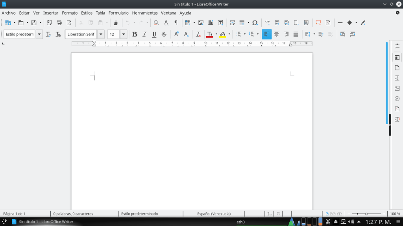Image resolution: width=403 pixels, height=226 pixels.
Task: Toggle formatting marks (pilcrow) display
Action: point(176,23)
